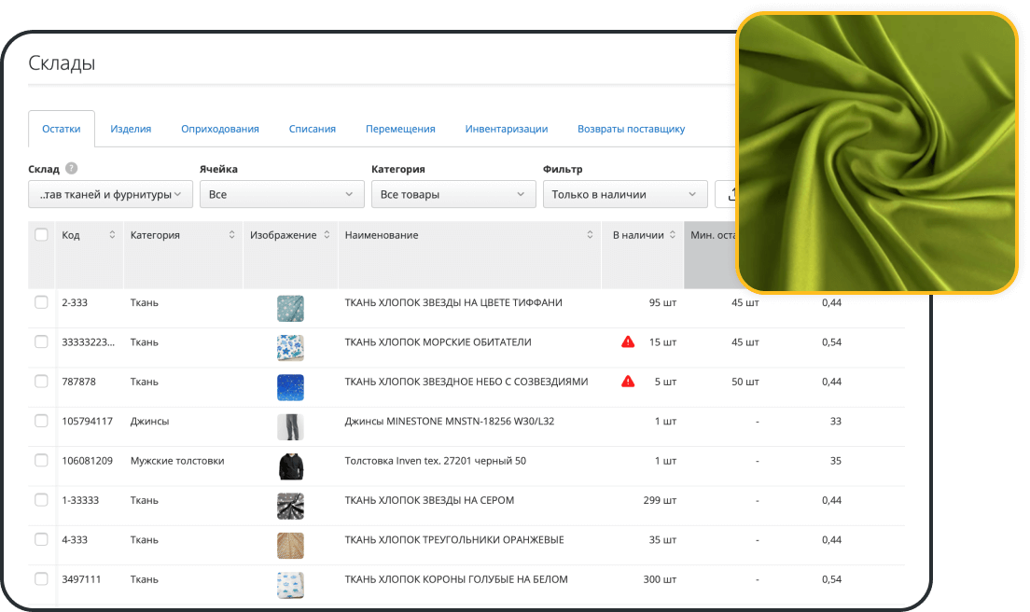Click the green satin fabric preview image

click(x=877, y=153)
